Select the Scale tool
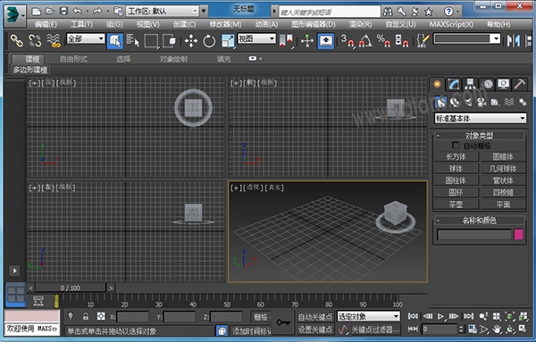The height and width of the screenshot is (342, 536). coord(228,41)
